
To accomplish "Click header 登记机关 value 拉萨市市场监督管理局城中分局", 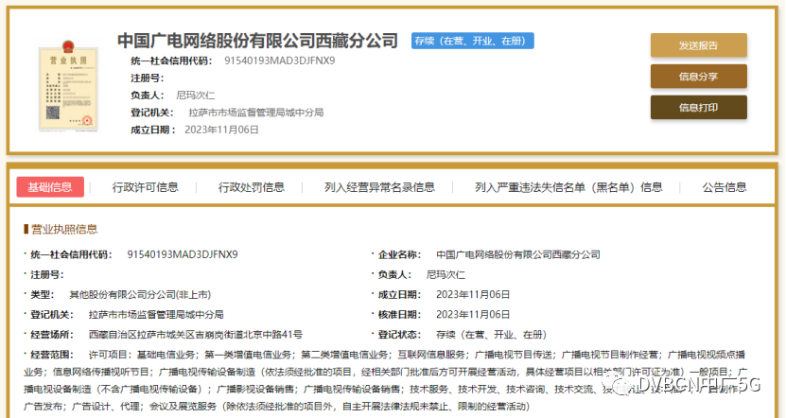I will 256,113.
